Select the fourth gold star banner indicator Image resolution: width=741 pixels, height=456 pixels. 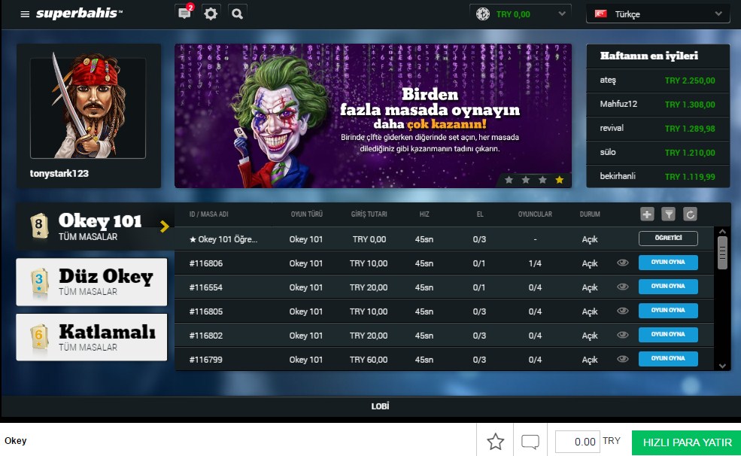pos(559,180)
